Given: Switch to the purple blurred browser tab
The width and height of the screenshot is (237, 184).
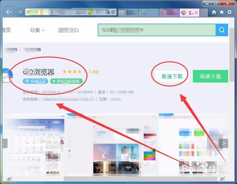Looking at the screenshot, I should coord(169,13).
